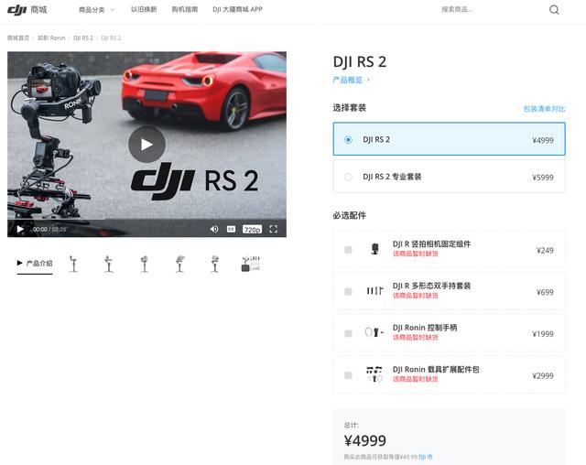This screenshot has height=465, width=586.
Task: Click the video progress bar
Action: coord(146,220)
